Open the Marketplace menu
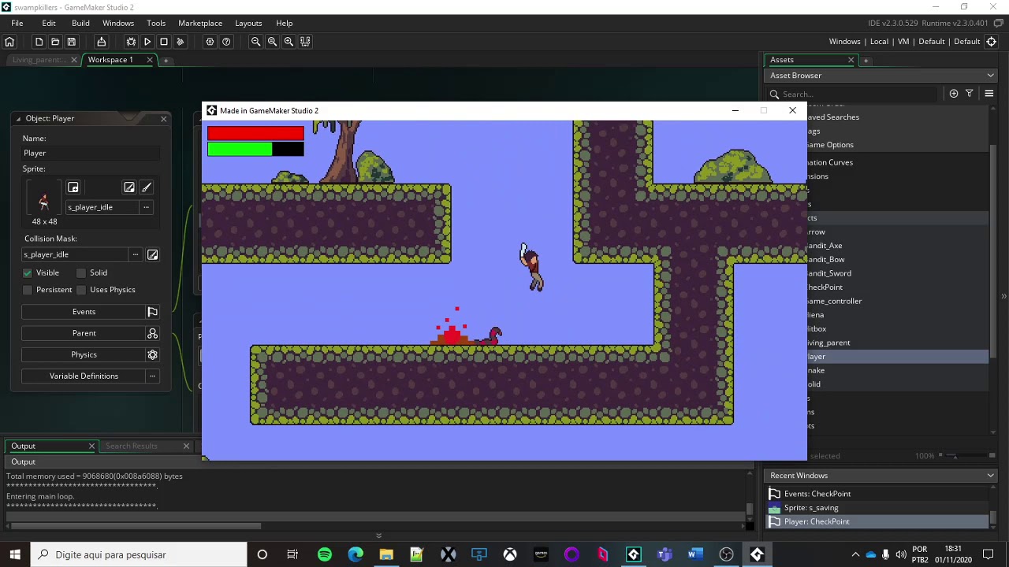 tap(200, 23)
